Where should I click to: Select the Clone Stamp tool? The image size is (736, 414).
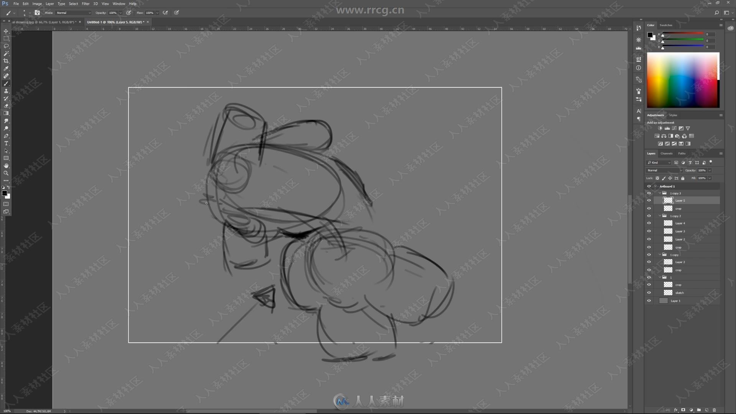(x=6, y=91)
